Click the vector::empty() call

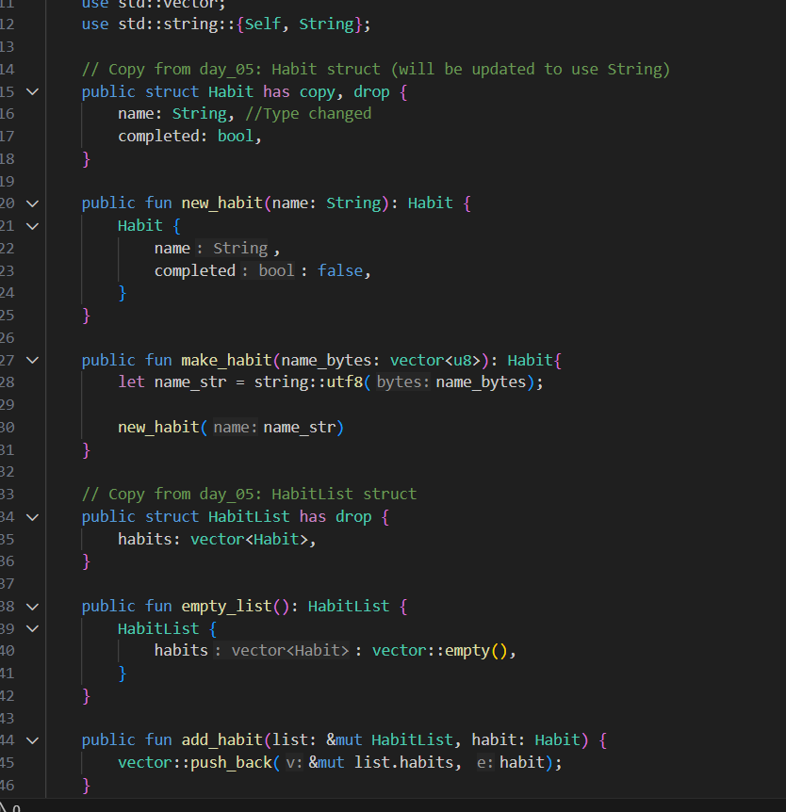[439, 650]
